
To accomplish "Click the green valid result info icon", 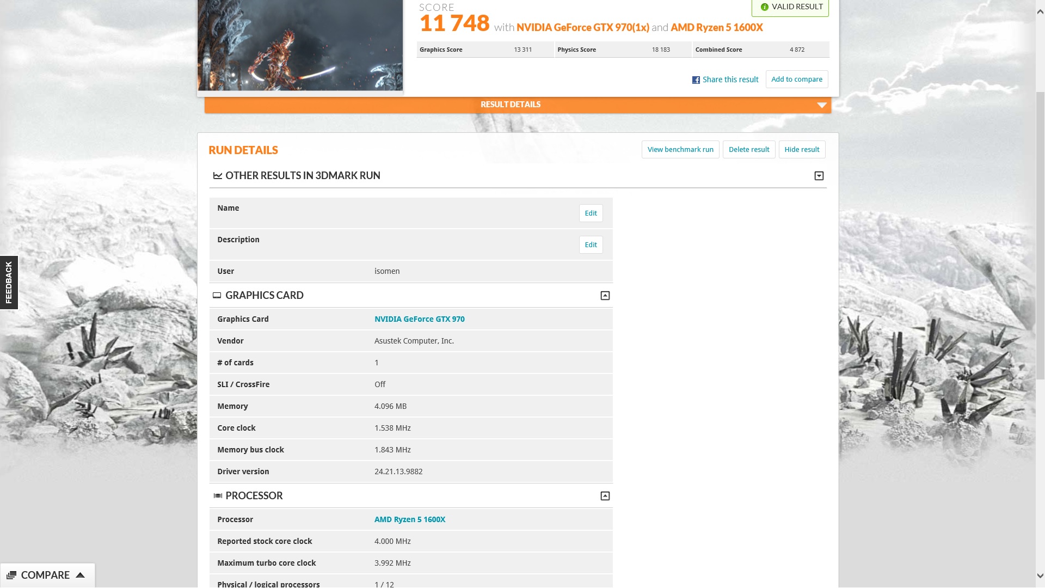I will pyautogui.click(x=764, y=7).
